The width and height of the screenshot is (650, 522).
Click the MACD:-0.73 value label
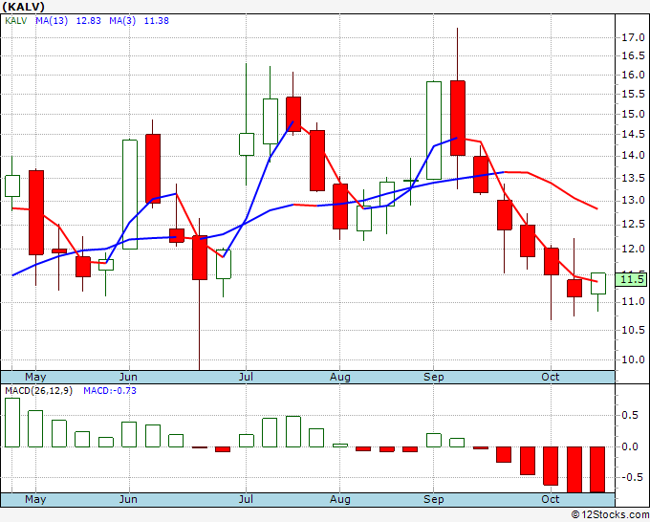tap(107, 390)
